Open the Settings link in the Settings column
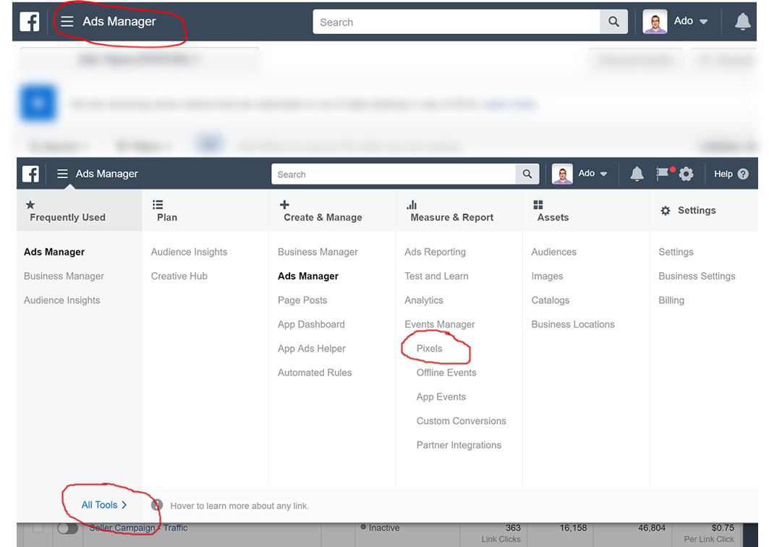 coord(676,252)
